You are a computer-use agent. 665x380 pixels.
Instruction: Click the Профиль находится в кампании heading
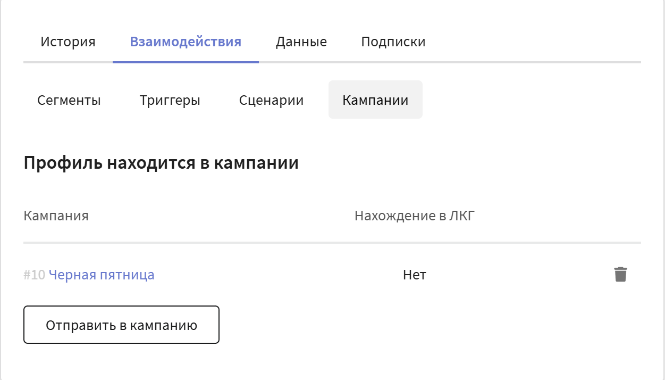pyautogui.click(x=161, y=163)
